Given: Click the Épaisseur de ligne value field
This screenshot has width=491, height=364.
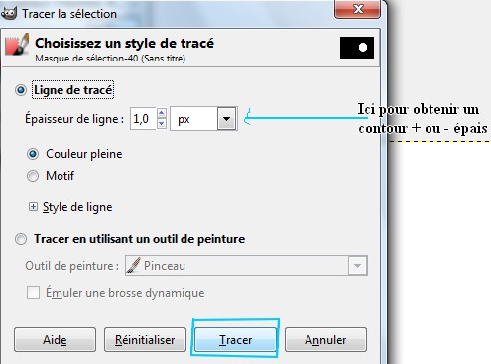Looking at the screenshot, I should pyautogui.click(x=143, y=119).
